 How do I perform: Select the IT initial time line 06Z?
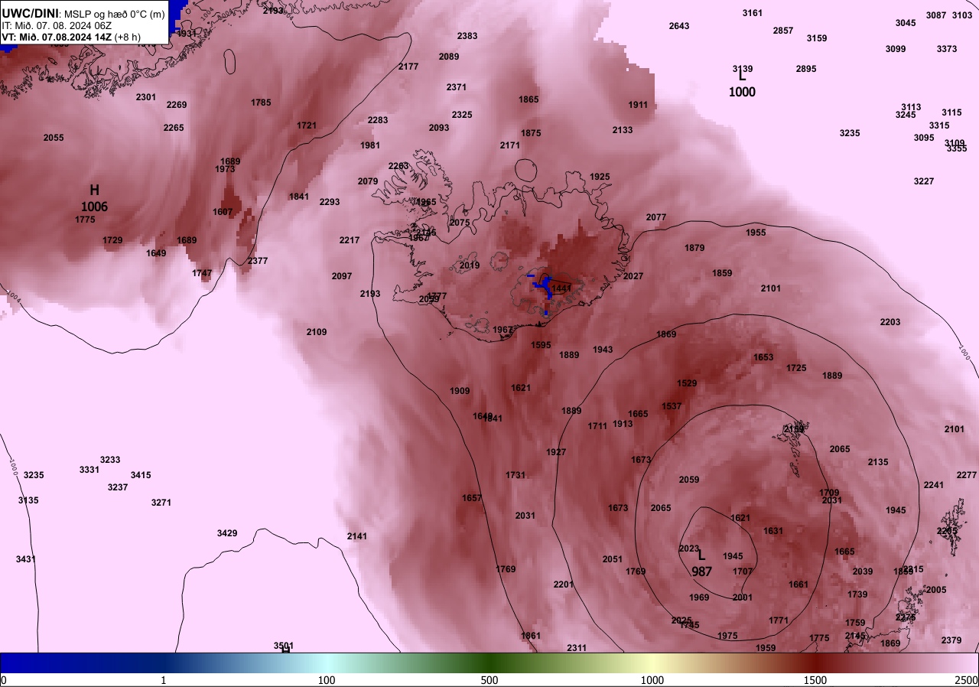tap(57, 25)
